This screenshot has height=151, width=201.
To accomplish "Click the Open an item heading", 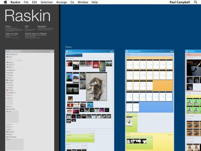I will click(12, 34).
